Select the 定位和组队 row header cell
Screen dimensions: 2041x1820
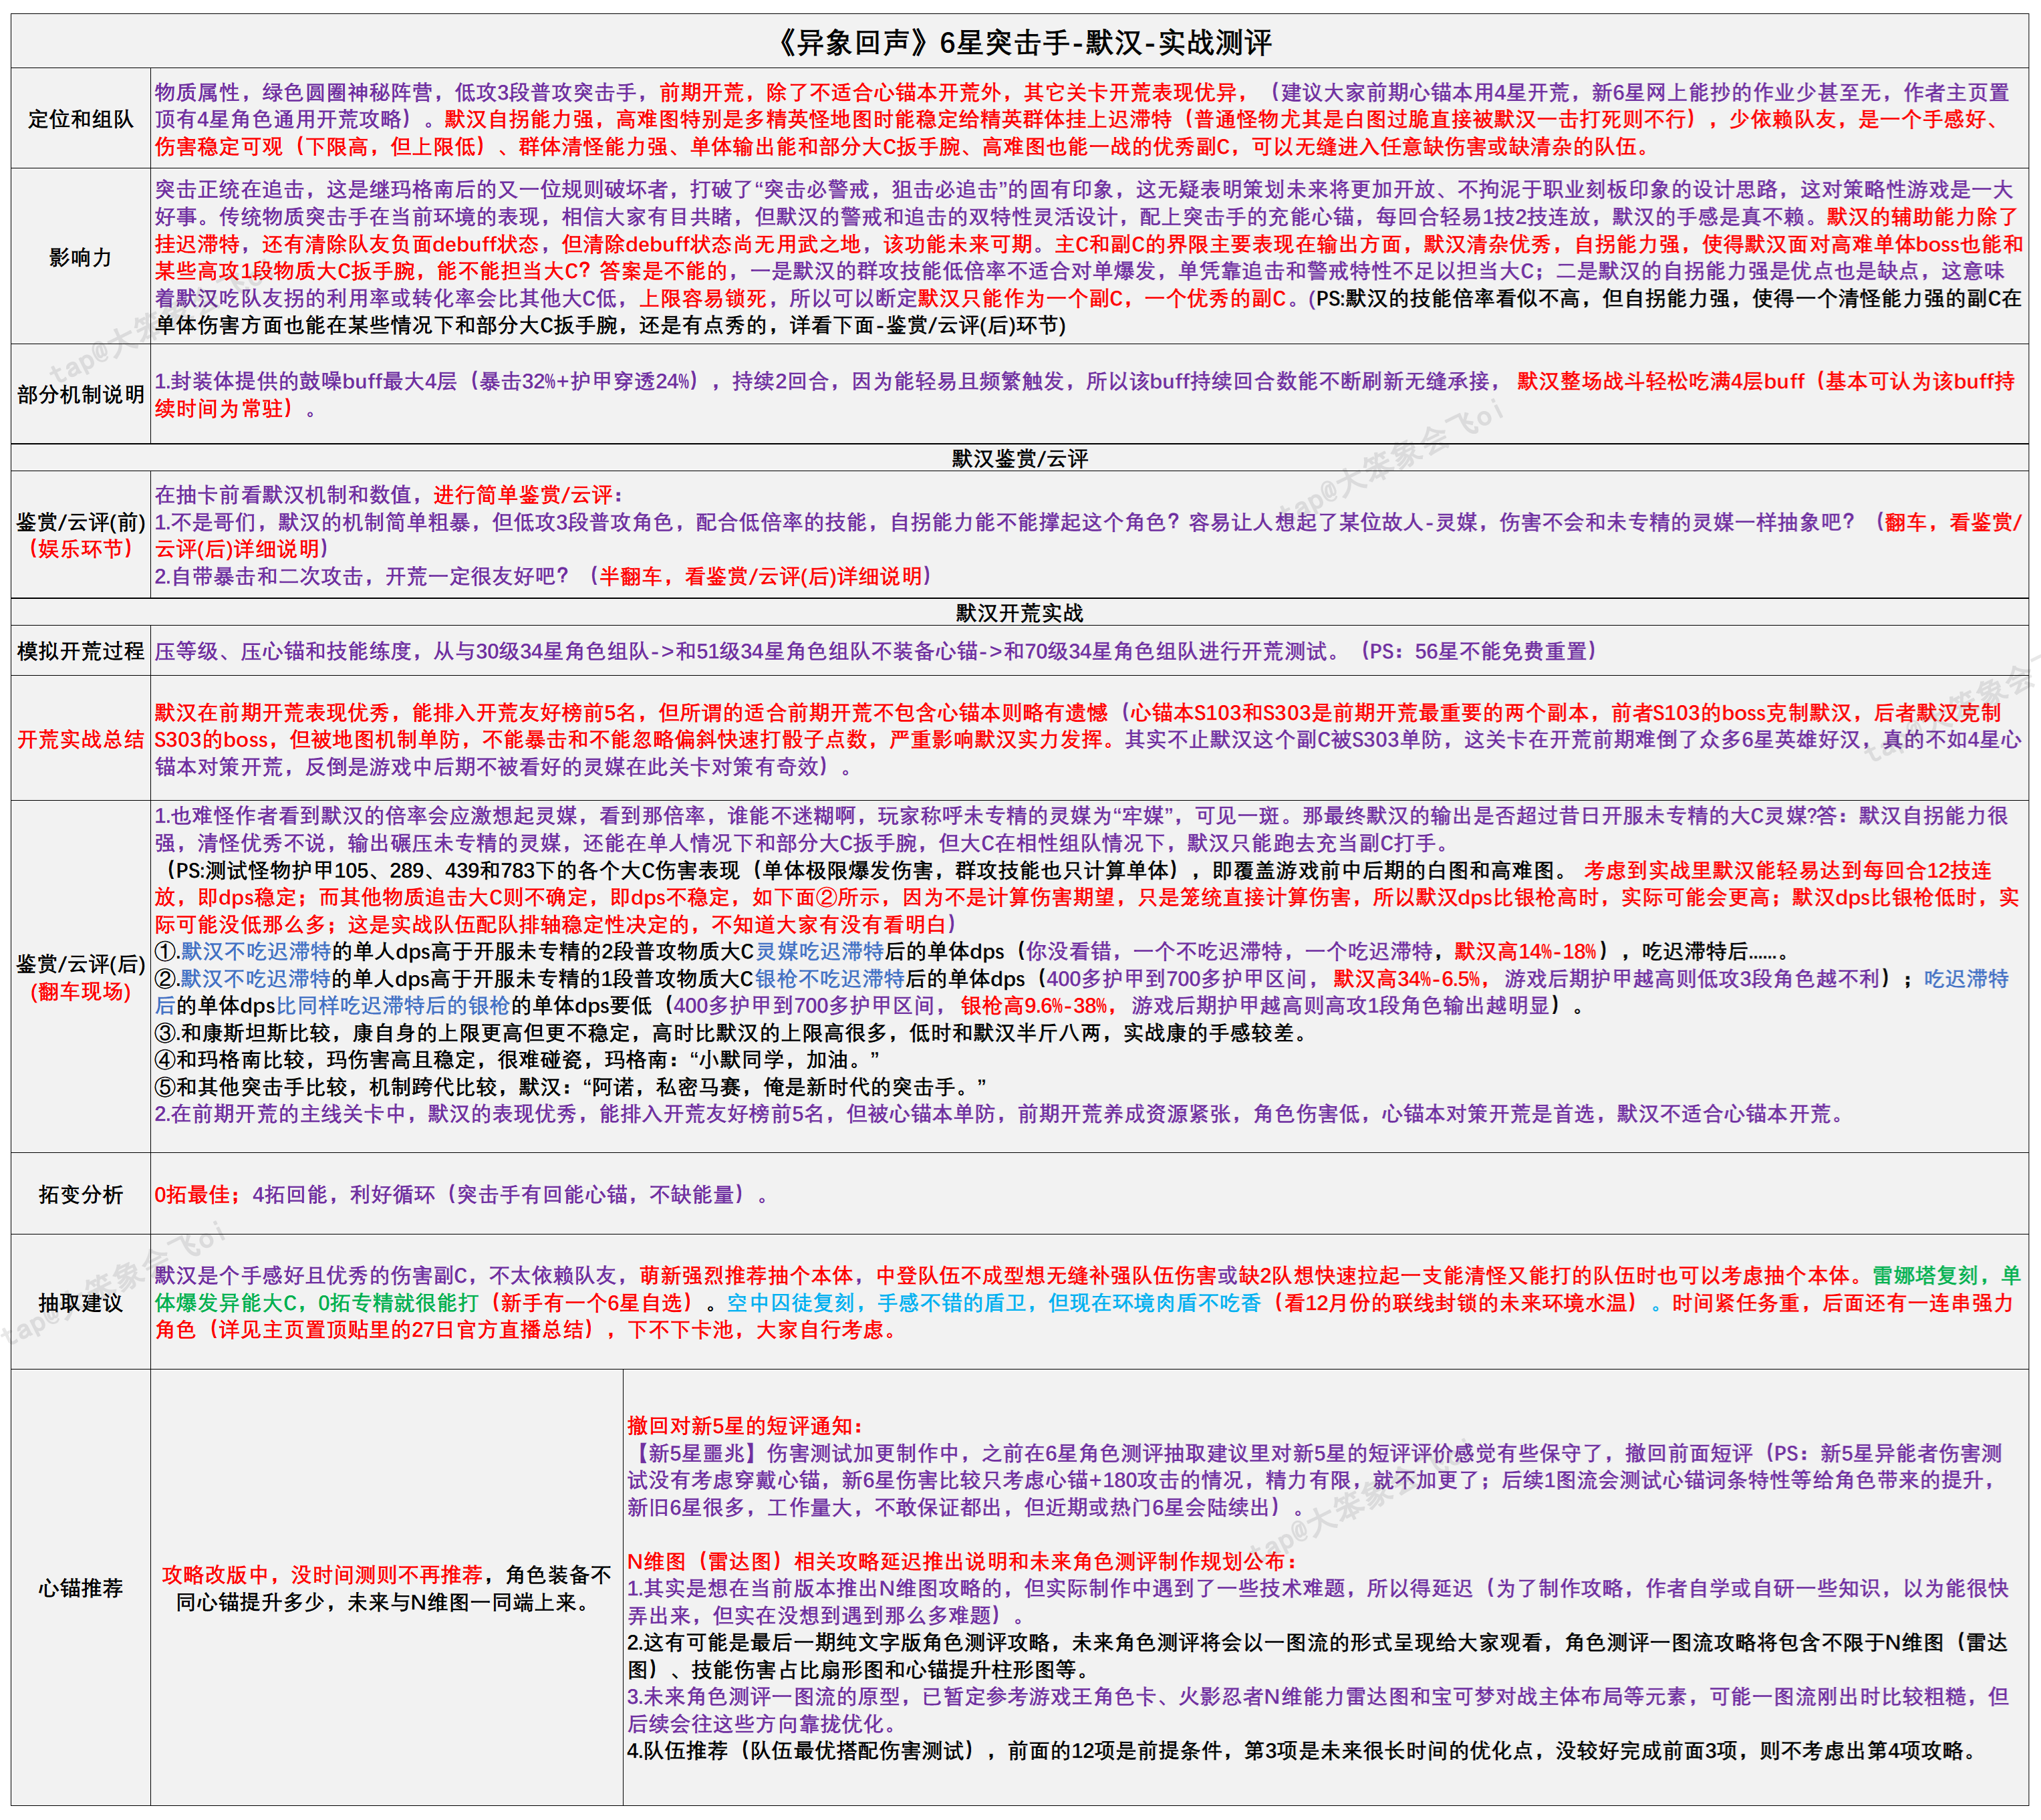[x=80, y=119]
